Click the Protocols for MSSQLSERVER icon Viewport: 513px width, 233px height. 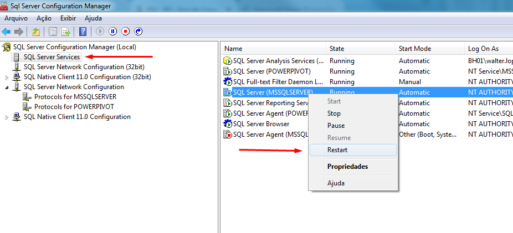[27, 97]
